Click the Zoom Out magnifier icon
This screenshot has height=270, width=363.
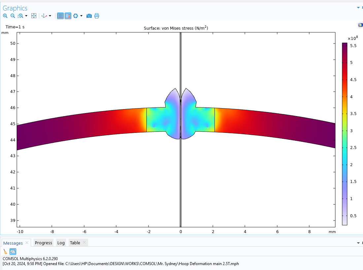[13, 16]
